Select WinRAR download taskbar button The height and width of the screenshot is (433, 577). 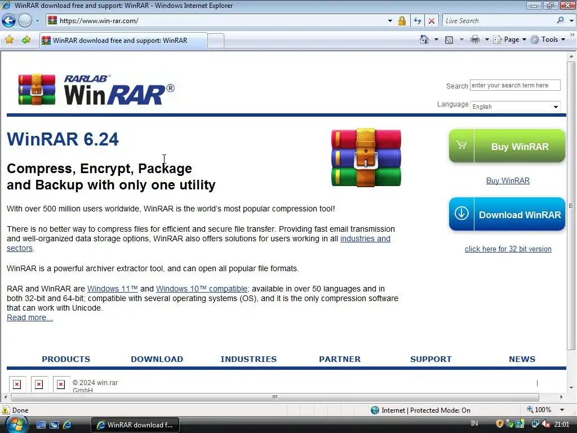[135, 425]
